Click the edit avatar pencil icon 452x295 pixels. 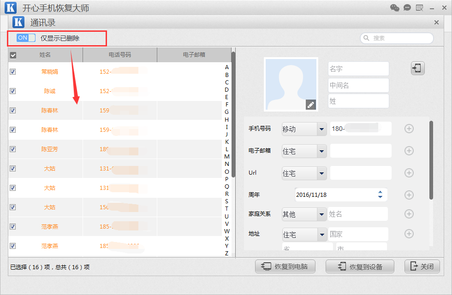coord(311,105)
